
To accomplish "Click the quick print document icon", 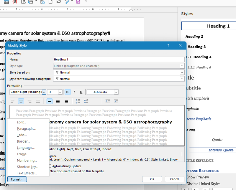I will coord(42,2).
